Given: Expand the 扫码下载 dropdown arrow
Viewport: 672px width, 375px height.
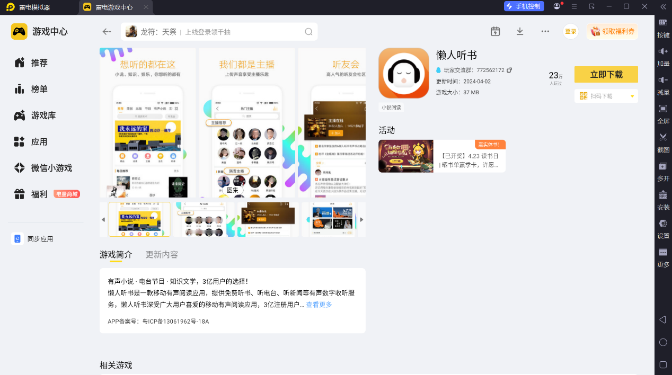Looking at the screenshot, I should pyautogui.click(x=632, y=96).
